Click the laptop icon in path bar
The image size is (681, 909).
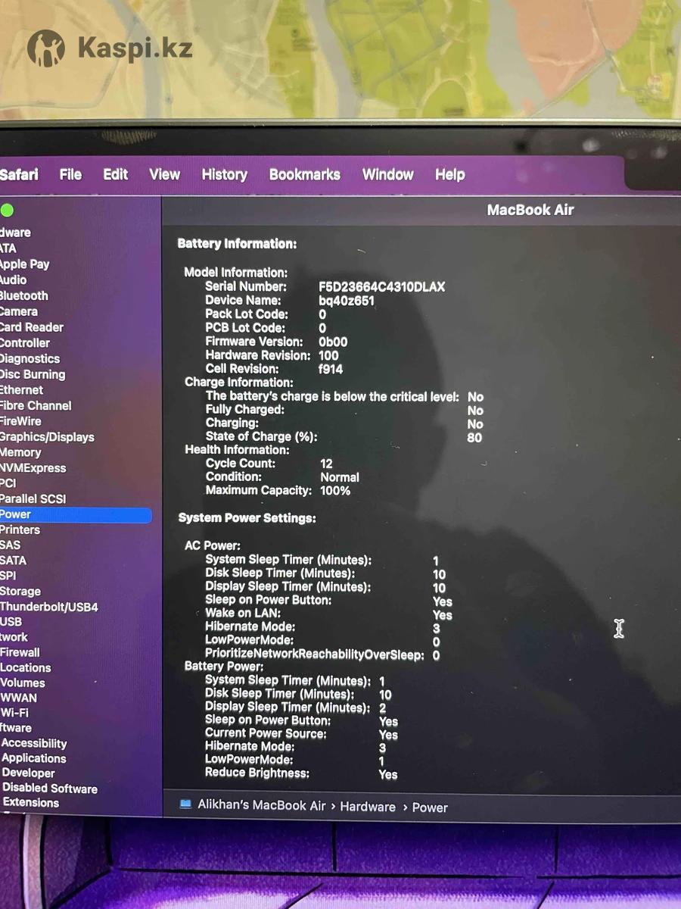[x=185, y=804]
